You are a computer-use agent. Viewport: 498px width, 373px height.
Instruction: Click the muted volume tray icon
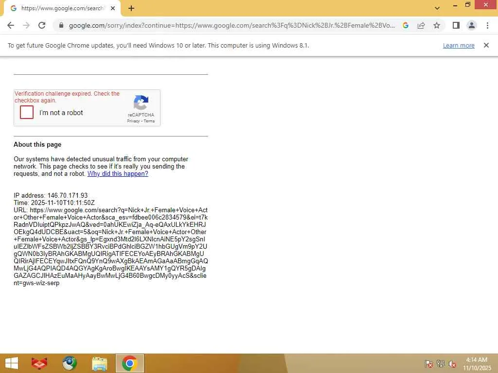point(452,363)
